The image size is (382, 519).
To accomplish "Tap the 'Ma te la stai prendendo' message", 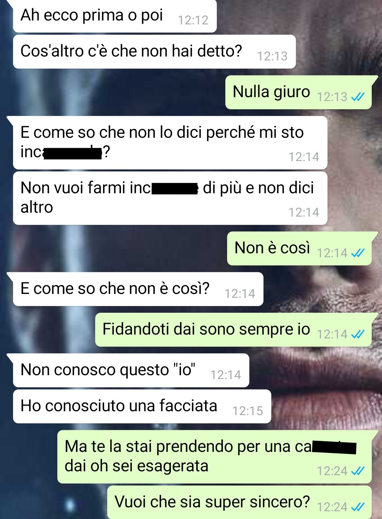I will coord(214,457).
